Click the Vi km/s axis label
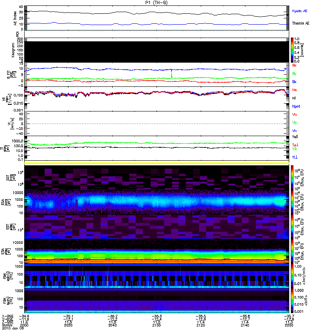The height and width of the screenshot is (334, 313). click(x=12, y=124)
